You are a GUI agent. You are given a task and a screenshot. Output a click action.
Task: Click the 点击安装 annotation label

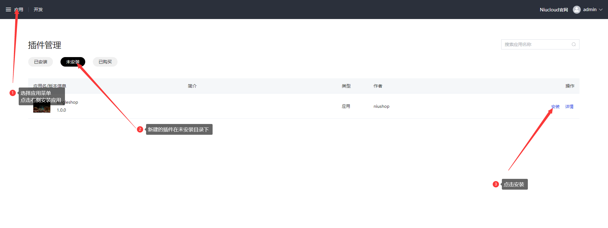coord(515,184)
